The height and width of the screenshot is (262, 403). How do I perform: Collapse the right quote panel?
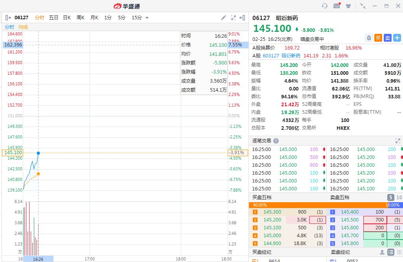[243, 18]
